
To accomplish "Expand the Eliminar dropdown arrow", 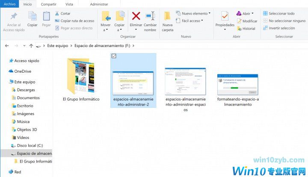I will coord(136,29).
